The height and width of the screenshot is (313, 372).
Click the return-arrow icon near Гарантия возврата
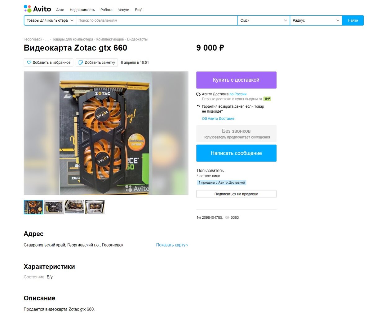(x=198, y=106)
